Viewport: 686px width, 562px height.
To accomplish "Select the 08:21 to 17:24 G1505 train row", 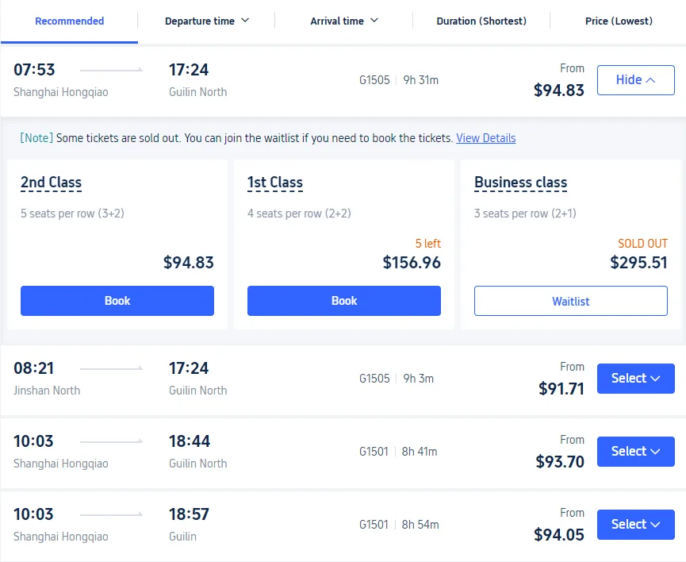I will point(343,379).
